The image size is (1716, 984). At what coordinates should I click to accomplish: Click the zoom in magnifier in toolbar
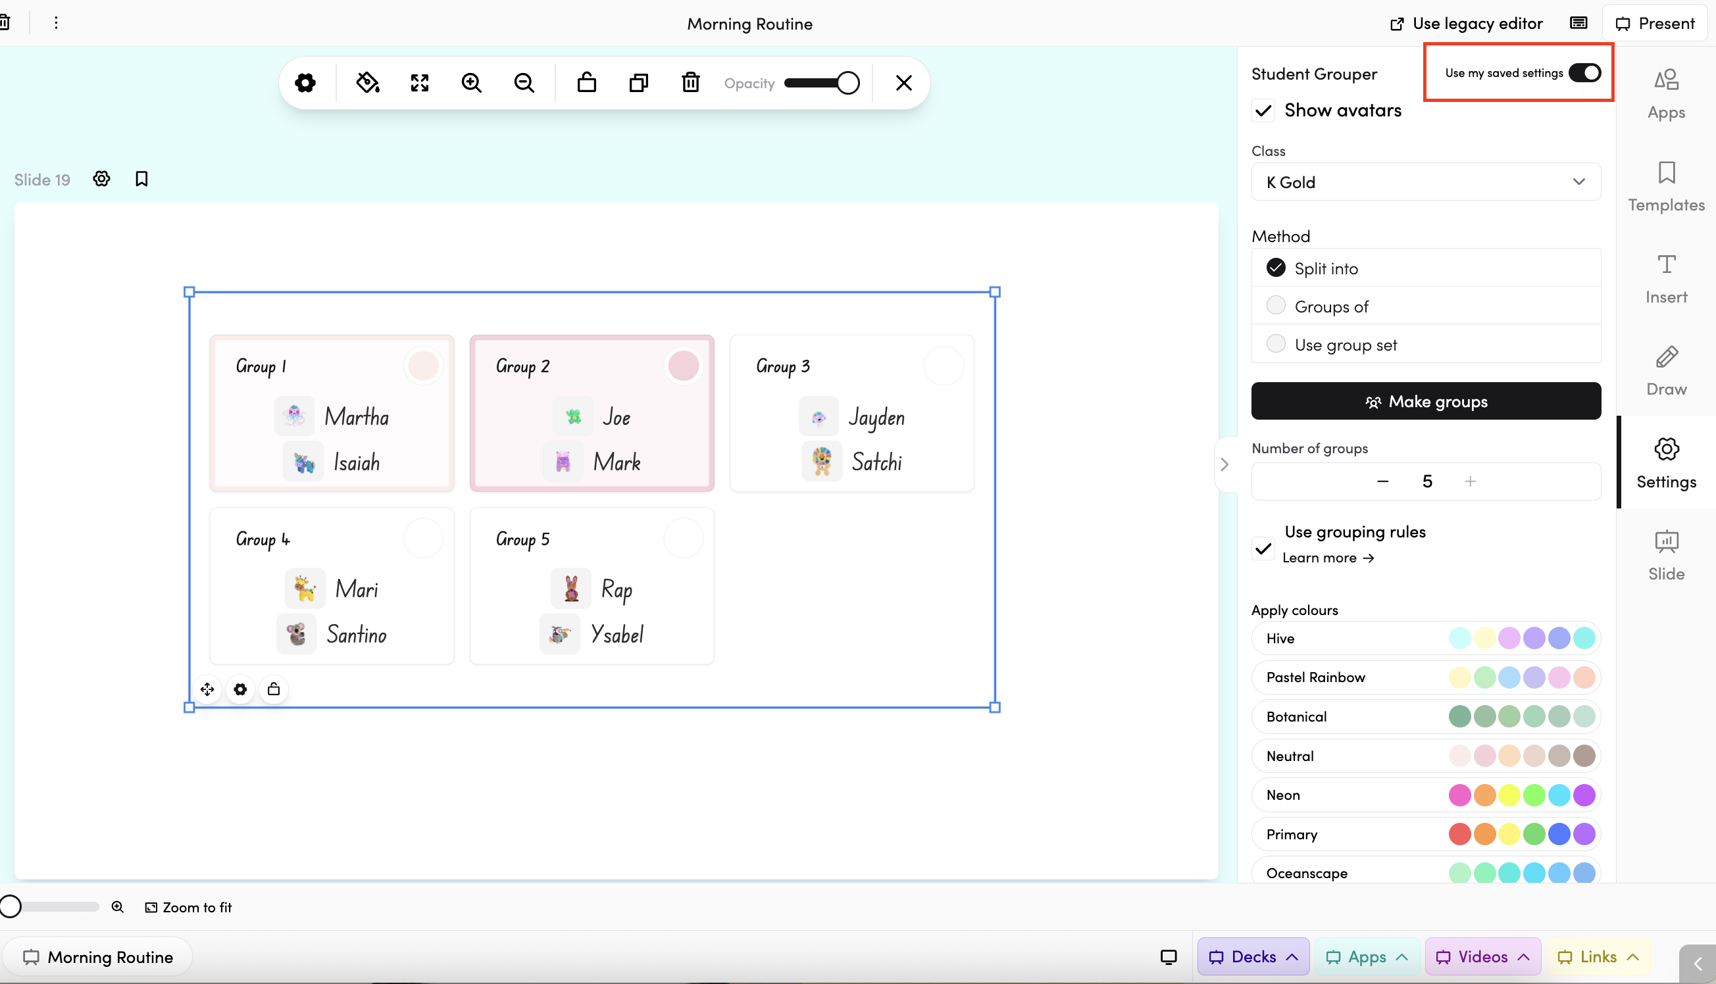[471, 82]
